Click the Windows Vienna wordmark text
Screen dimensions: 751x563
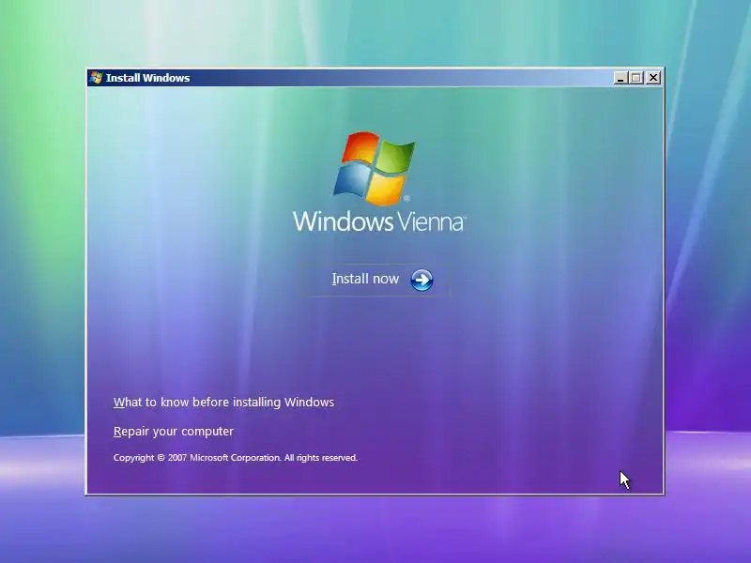point(379,221)
